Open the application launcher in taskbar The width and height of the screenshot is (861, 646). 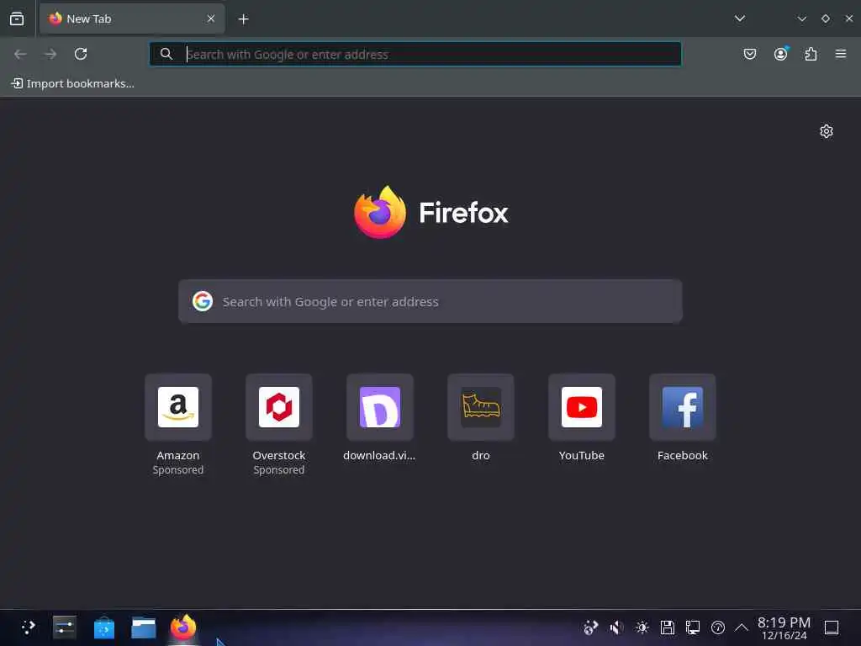(28, 627)
